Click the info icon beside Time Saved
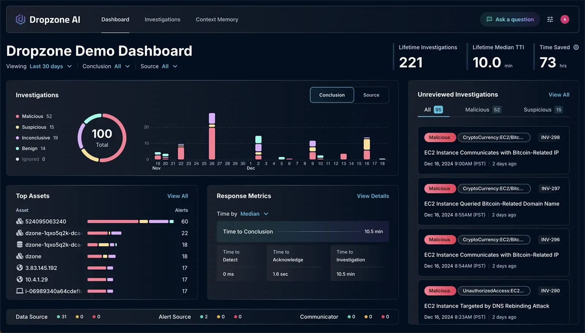The image size is (585, 333). pos(576,47)
